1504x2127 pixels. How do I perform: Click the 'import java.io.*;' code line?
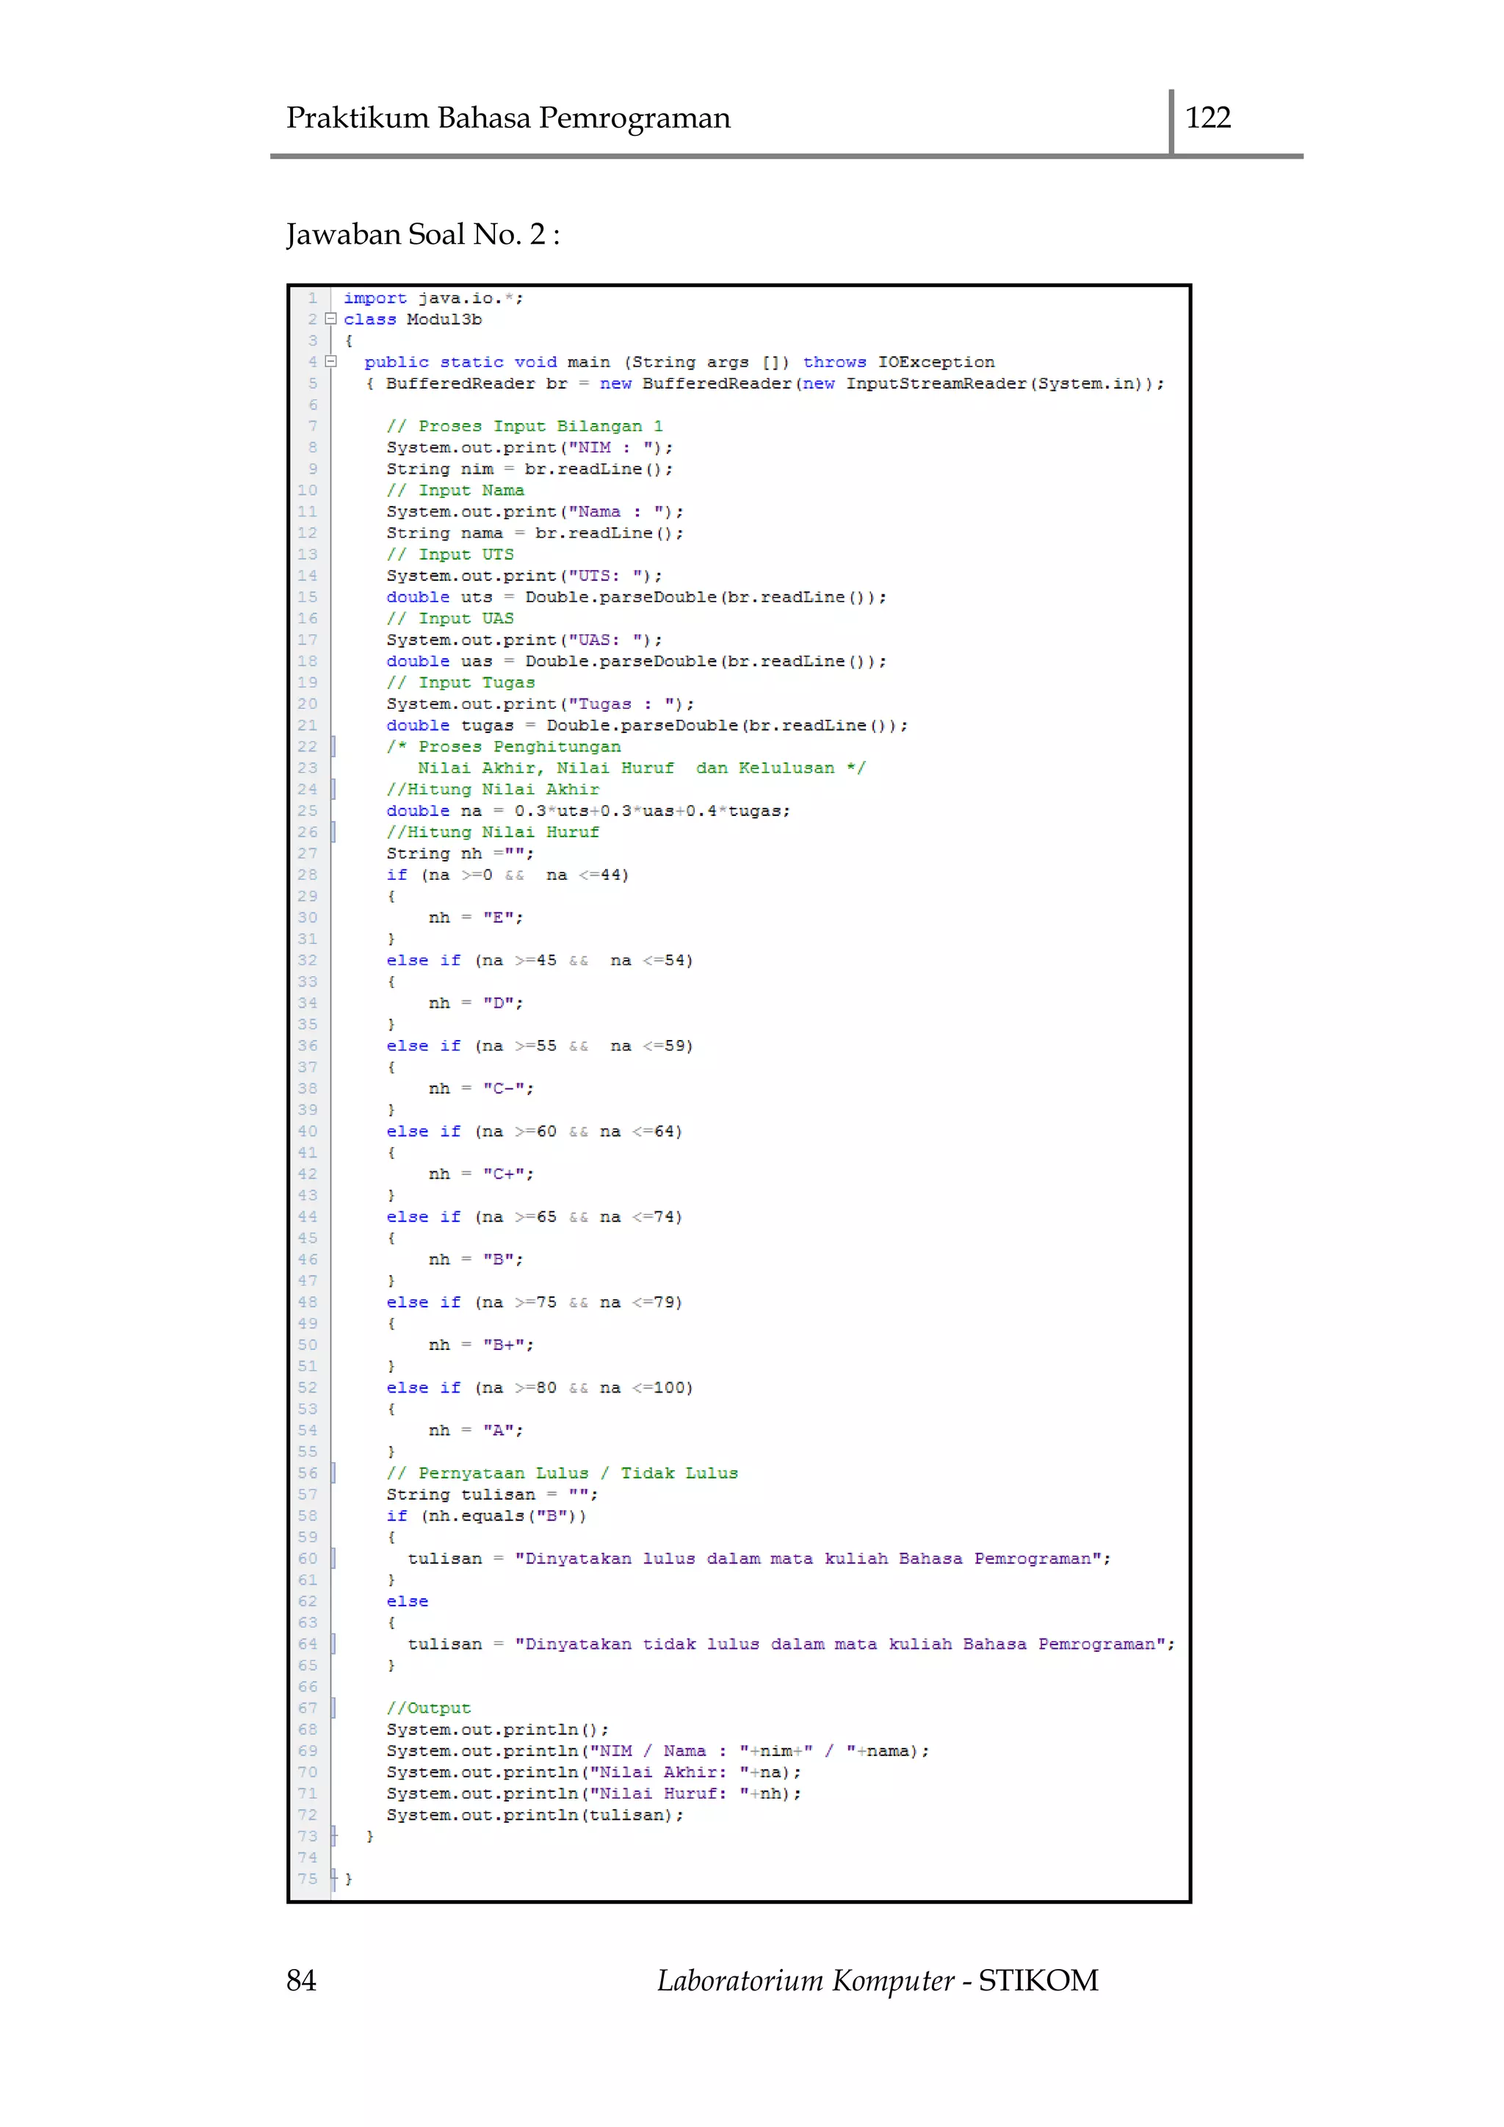pyautogui.click(x=433, y=298)
